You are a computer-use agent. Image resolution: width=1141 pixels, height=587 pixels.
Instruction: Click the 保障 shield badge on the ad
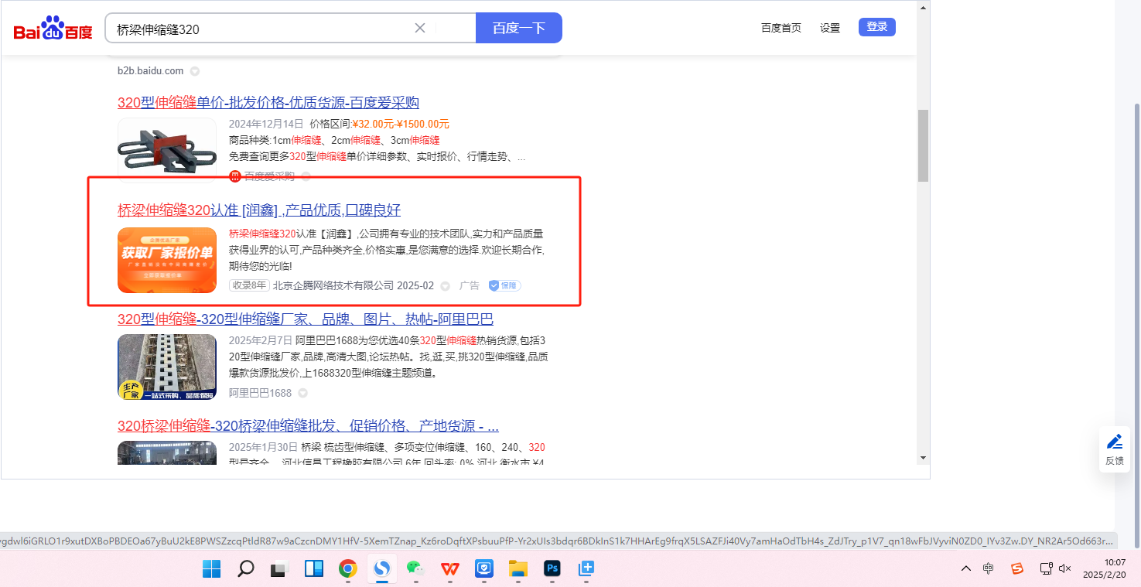[x=504, y=285]
